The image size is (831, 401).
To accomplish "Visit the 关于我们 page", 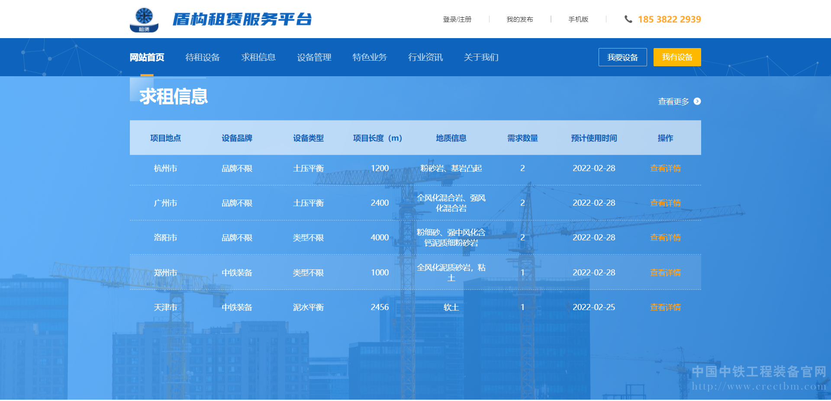I will click(481, 57).
